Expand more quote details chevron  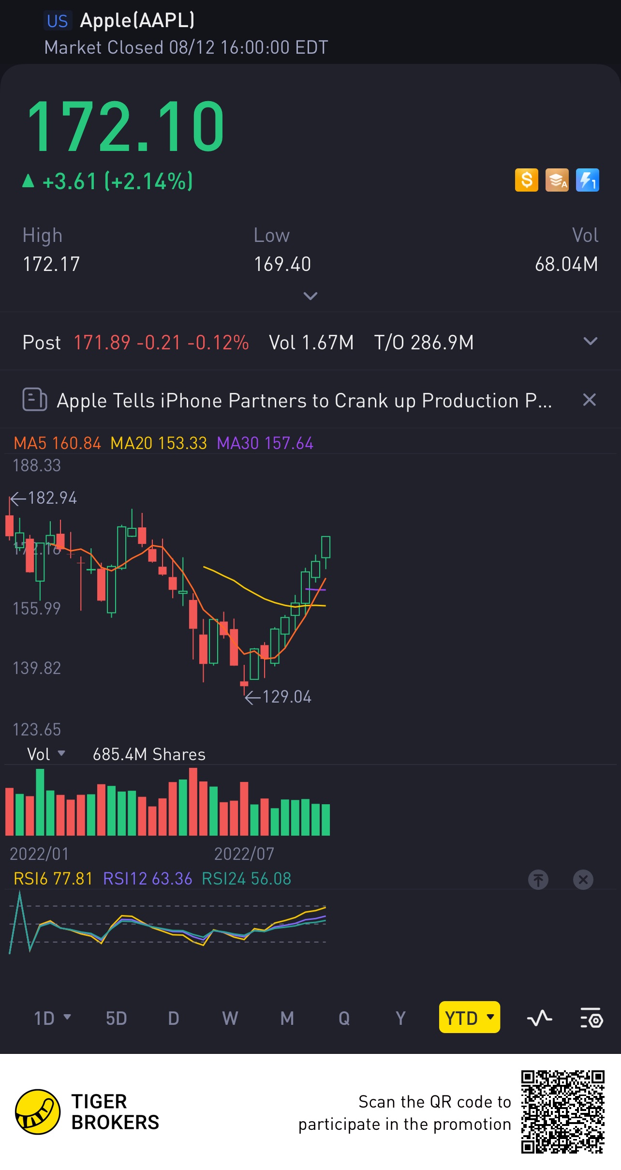pyautogui.click(x=310, y=296)
